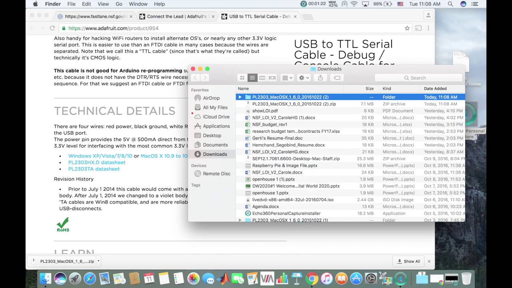
Task: Switch Finder to cover flow view
Action: [x=272, y=78]
